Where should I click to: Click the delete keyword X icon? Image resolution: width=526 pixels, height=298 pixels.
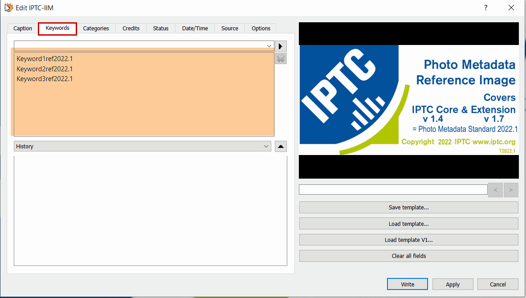click(x=281, y=59)
